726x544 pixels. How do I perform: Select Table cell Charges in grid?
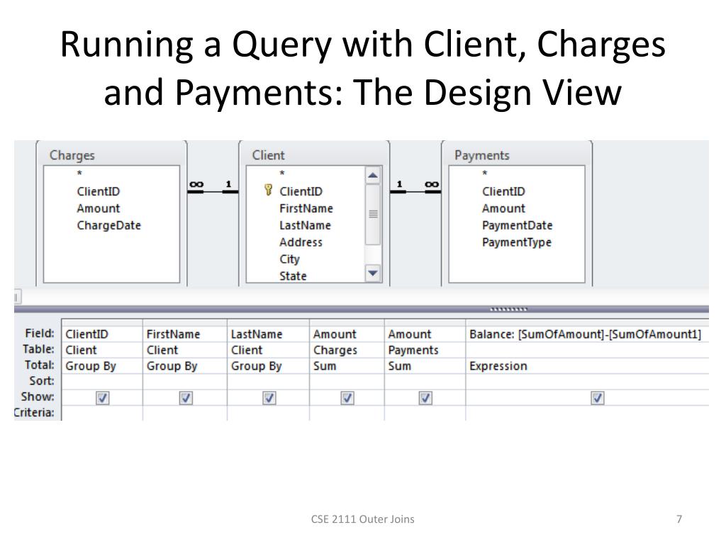tap(347, 350)
